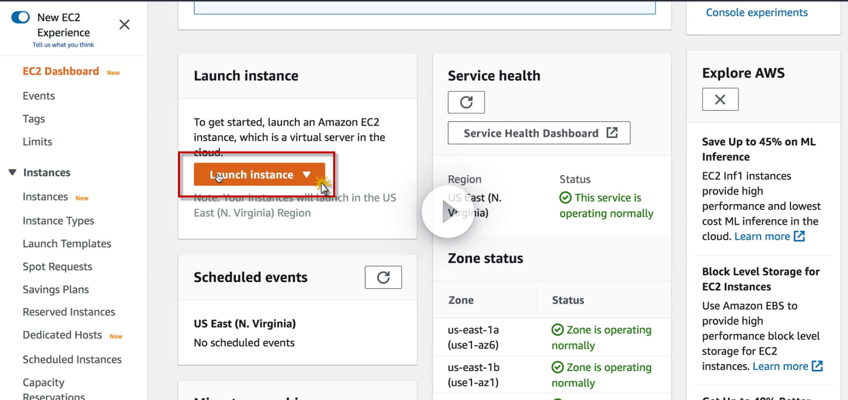Dismiss the Explore AWS panel
The image size is (848, 400).
[720, 99]
